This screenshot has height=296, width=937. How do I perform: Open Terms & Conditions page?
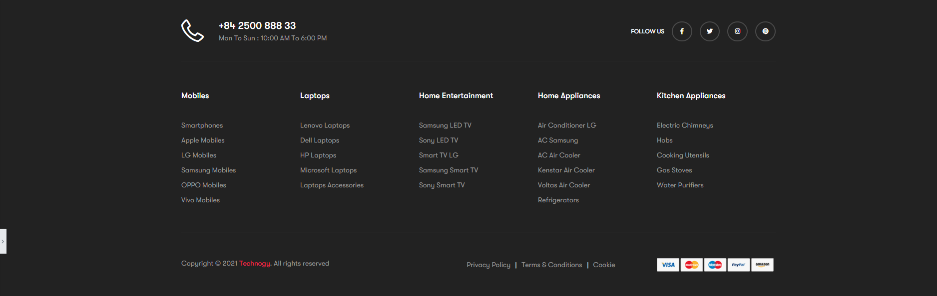pyautogui.click(x=551, y=265)
